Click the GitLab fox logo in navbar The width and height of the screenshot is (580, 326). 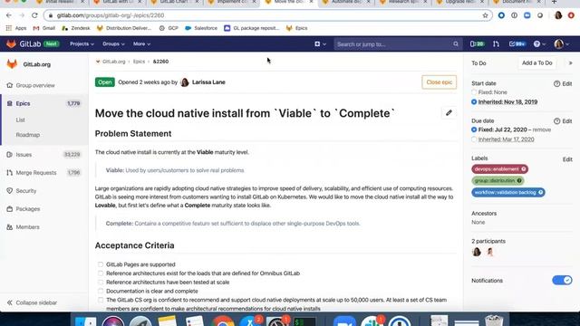tap(11, 44)
